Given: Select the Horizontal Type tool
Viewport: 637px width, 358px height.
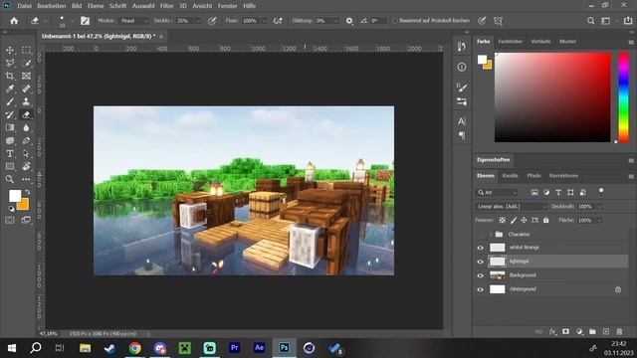Looking at the screenshot, I should coord(10,154).
